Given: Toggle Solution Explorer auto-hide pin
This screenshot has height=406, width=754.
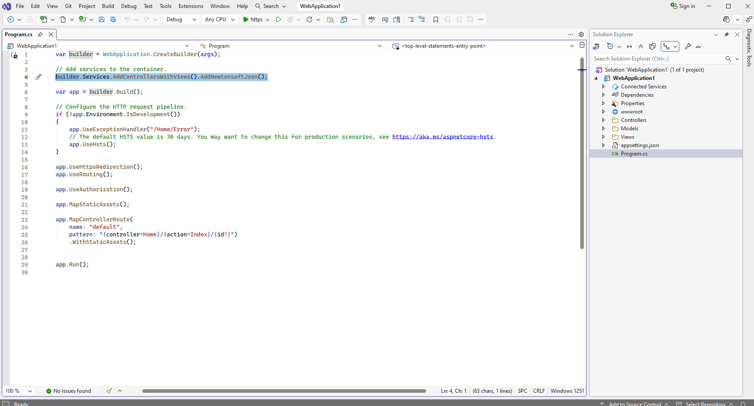Looking at the screenshot, I should coord(727,34).
